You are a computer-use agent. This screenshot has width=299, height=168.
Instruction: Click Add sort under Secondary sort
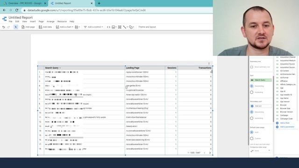pos(261,106)
